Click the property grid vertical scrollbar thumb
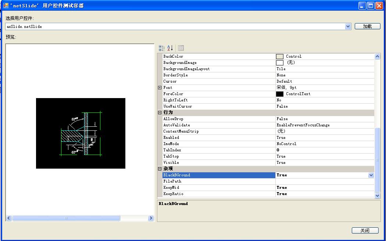The image size is (386, 241). tap(378, 160)
